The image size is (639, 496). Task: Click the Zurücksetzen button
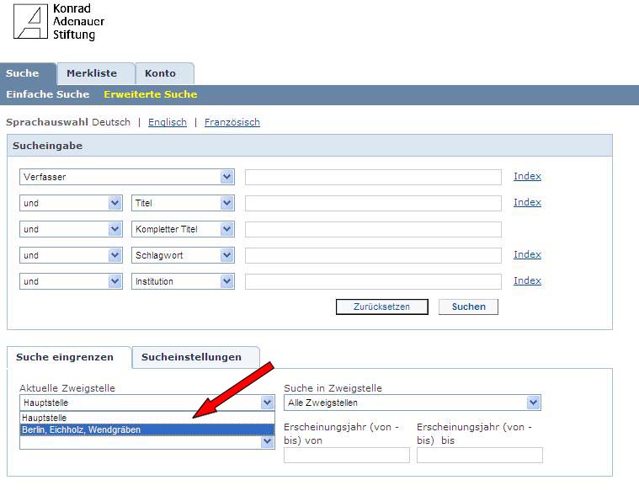(x=381, y=307)
